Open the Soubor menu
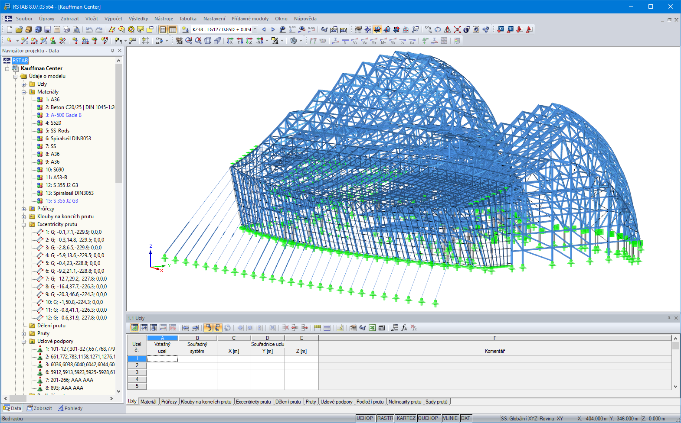This screenshot has height=423, width=681. point(24,19)
